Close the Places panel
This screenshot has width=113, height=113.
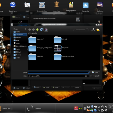[25, 29]
